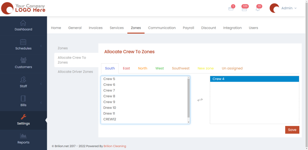Go to Customers group icon

[23, 60]
